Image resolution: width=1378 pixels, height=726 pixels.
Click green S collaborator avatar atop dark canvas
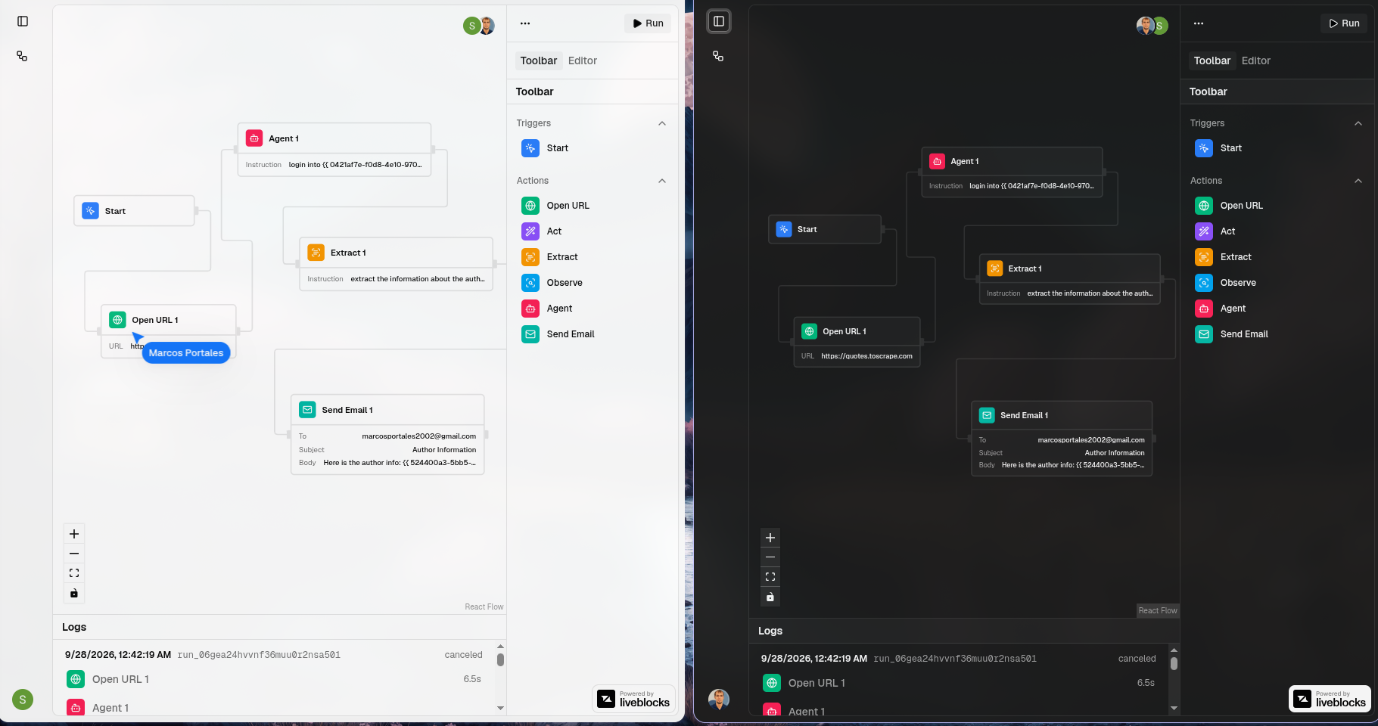click(1159, 26)
